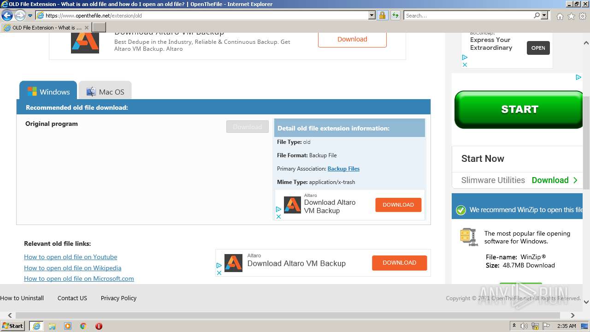Click the security lock icon
The image size is (590, 332).
coord(382,15)
